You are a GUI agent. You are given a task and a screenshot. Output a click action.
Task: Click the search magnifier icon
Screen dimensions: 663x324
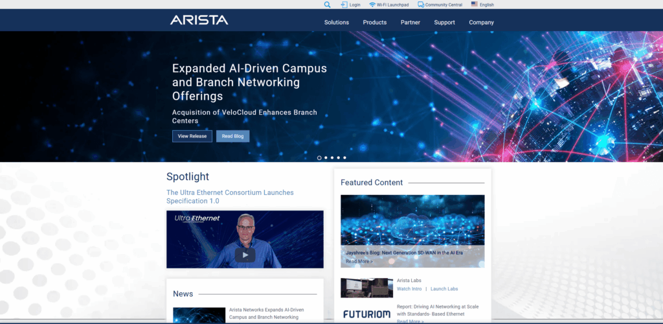(x=327, y=5)
